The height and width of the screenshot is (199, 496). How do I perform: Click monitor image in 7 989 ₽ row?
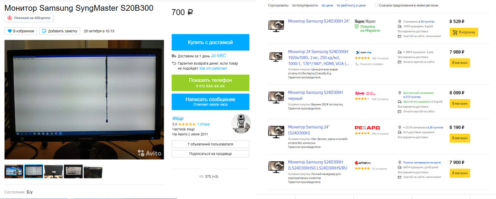(275, 56)
